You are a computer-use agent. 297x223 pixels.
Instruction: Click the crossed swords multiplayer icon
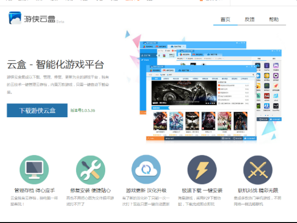258,170
